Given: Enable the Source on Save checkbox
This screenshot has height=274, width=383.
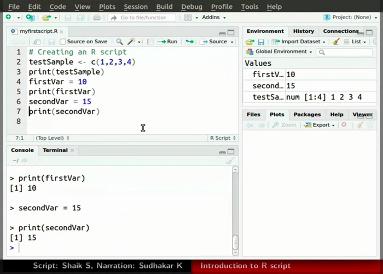Looking at the screenshot, I should click(x=63, y=42).
